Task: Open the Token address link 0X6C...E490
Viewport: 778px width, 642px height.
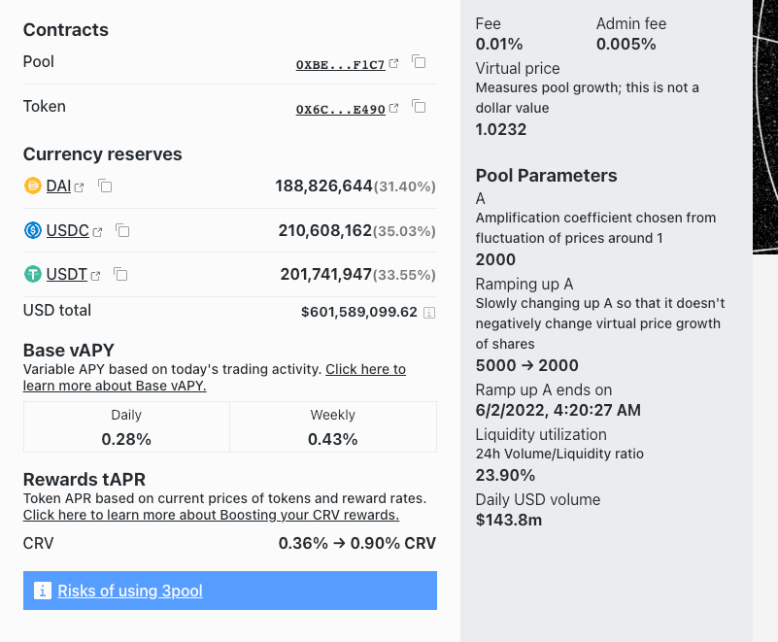Action: (x=340, y=110)
